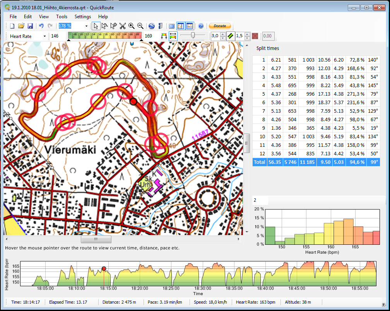390x311 pixels.
Task: Click the black-outlined red marker on the map route
Action: (133, 101)
